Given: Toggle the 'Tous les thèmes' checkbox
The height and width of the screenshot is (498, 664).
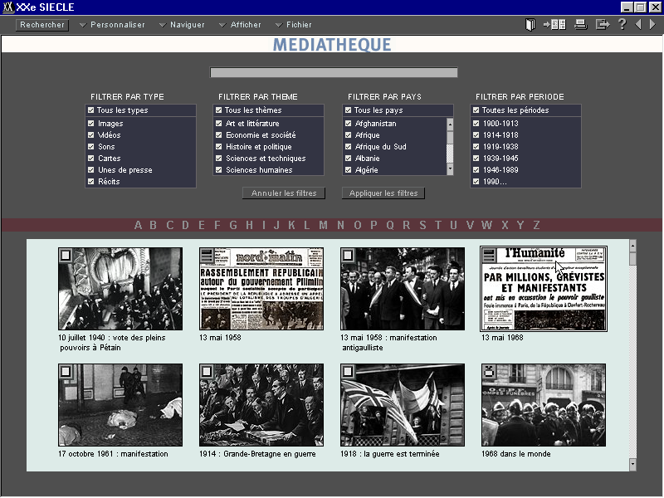Looking at the screenshot, I should tap(219, 110).
